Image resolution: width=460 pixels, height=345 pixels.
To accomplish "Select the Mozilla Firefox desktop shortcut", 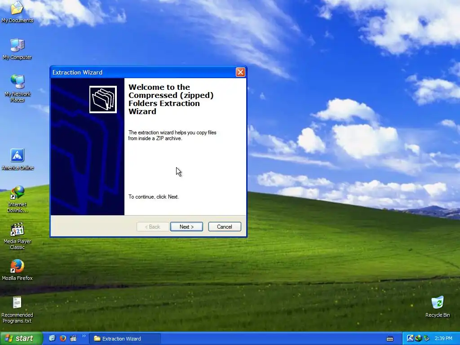I will (18, 270).
